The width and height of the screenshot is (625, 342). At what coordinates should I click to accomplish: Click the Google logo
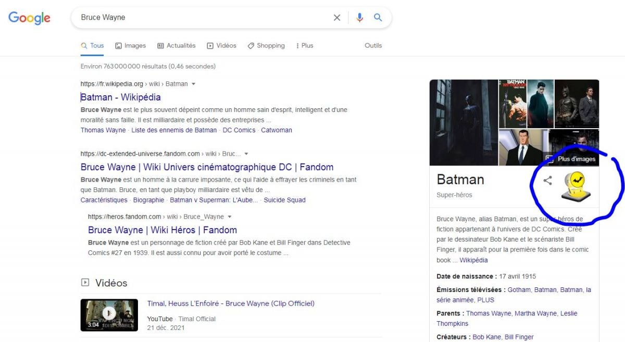(30, 18)
